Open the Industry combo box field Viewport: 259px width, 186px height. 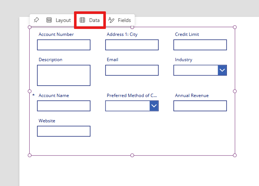point(200,70)
